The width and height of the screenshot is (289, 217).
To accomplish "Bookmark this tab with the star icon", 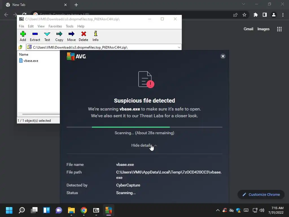I will tap(244, 15).
